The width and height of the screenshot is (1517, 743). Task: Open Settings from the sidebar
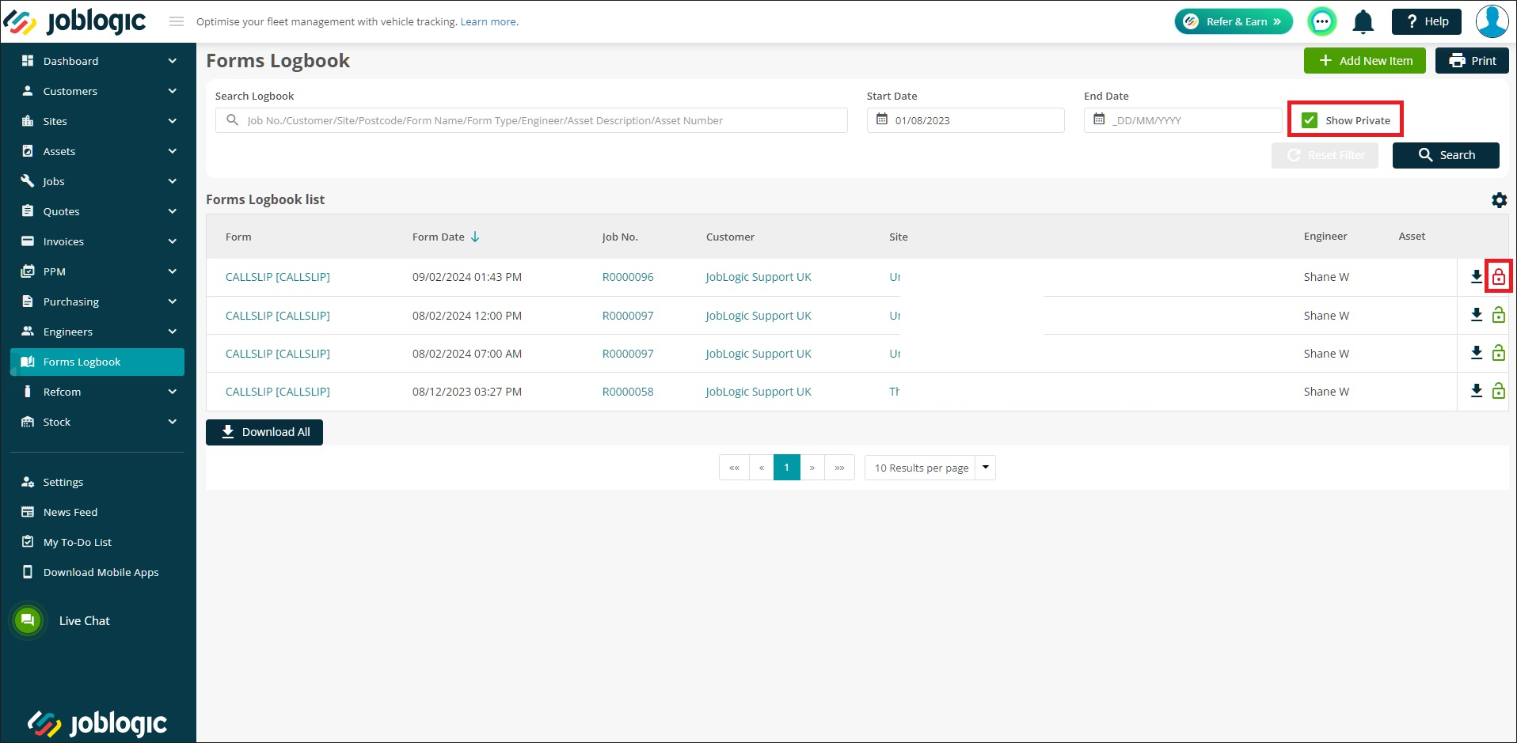pos(63,482)
